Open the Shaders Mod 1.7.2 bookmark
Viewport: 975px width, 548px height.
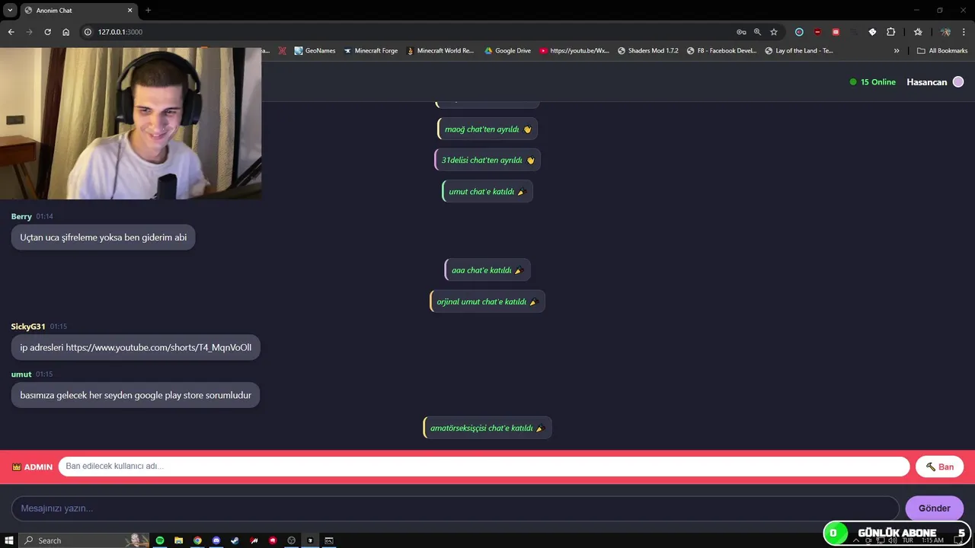(x=647, y=51)
